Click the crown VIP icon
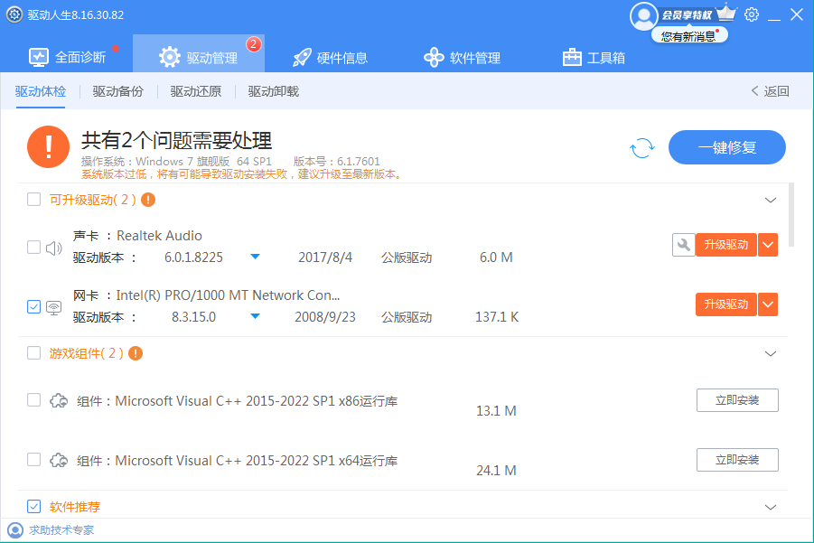Viewport: 814px width, 543px height. pyautogui.click(x=726, y=14)
